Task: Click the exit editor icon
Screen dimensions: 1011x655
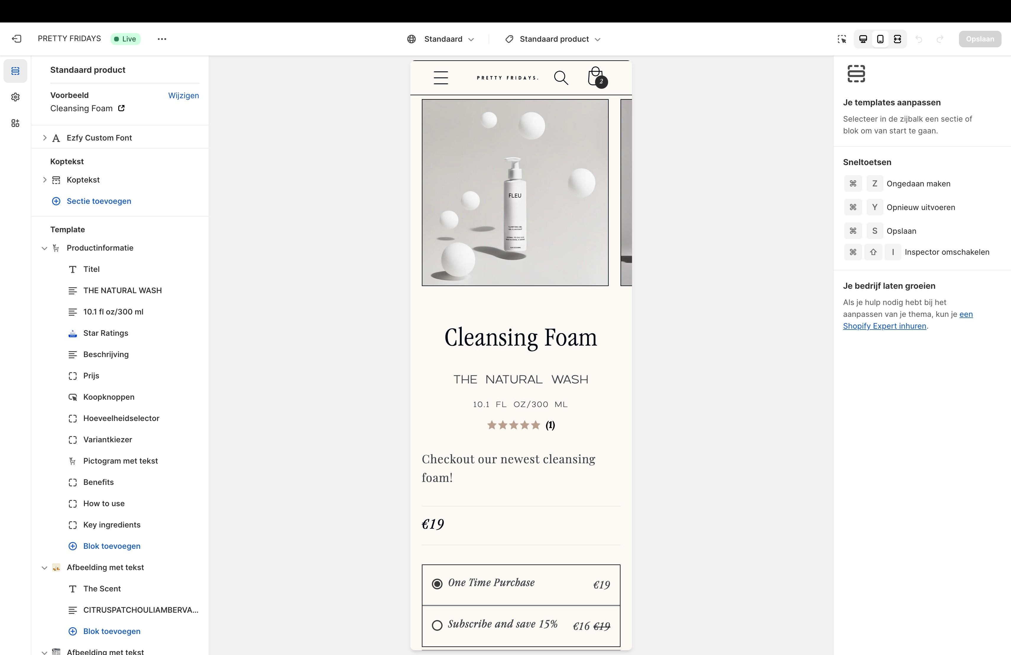Action: point(16,39)
